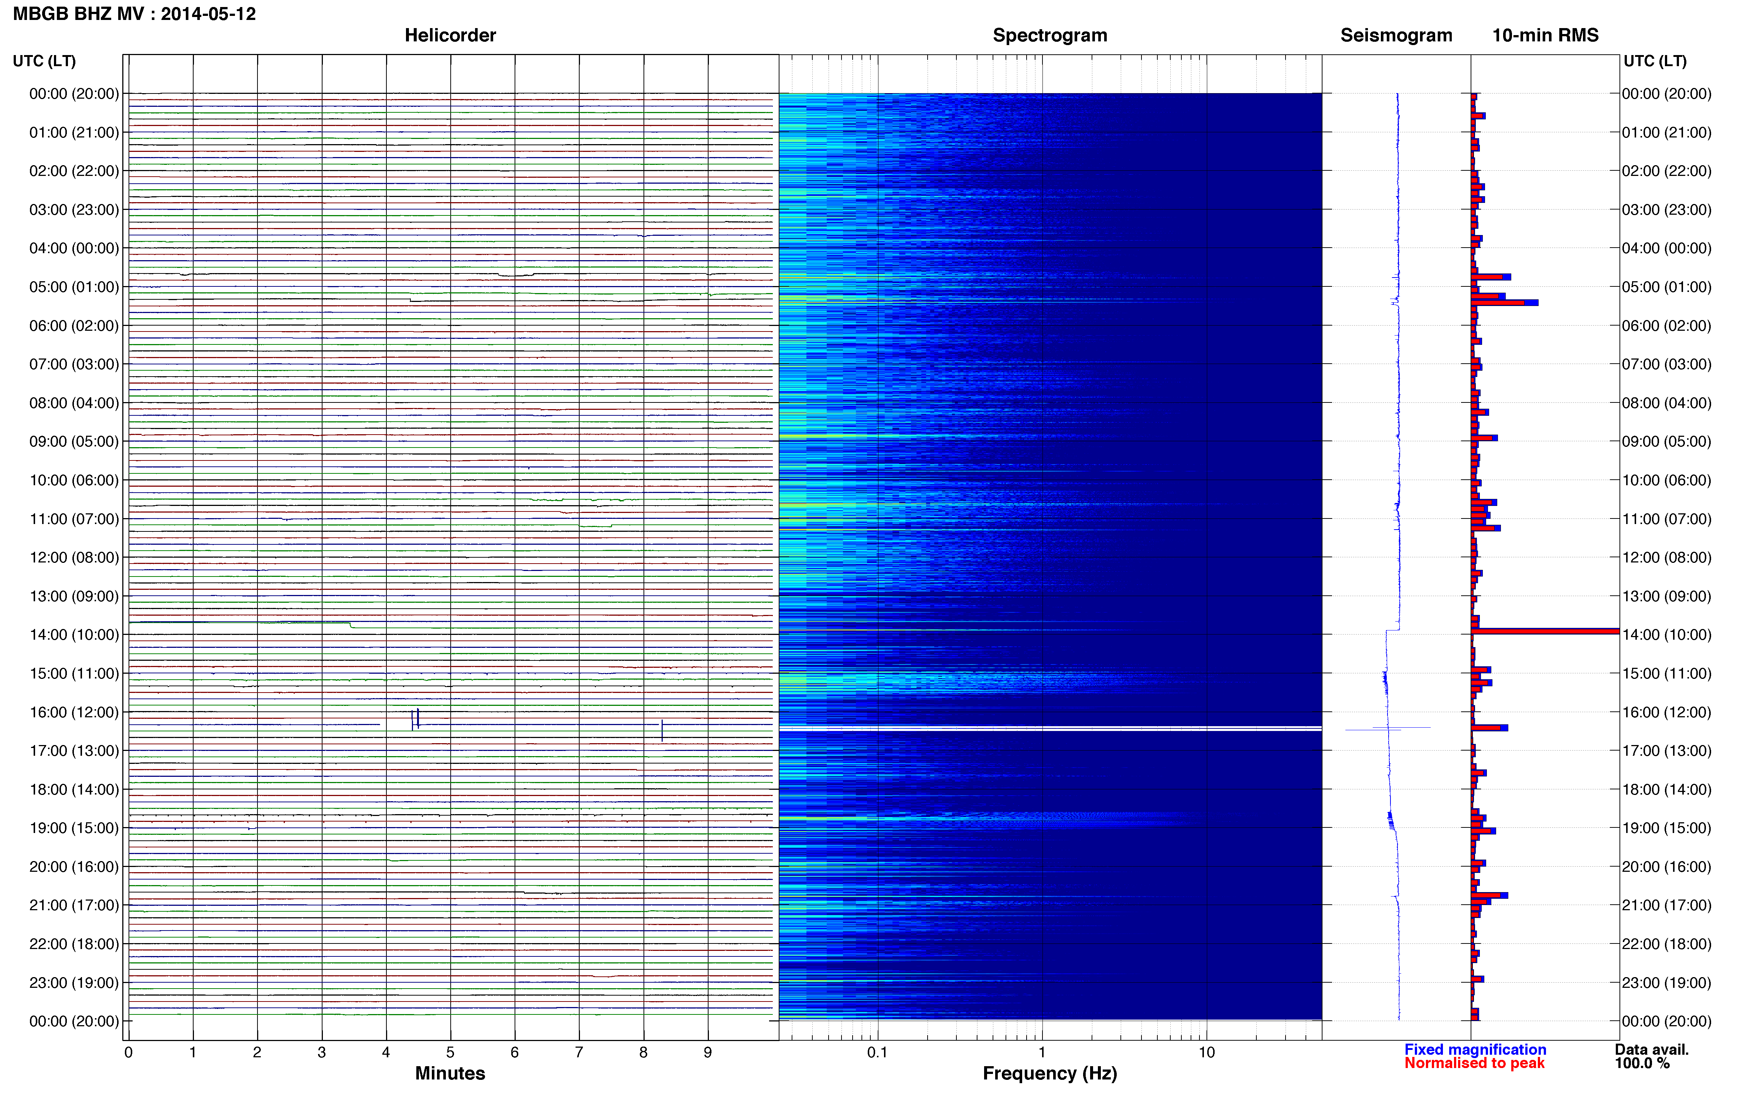Click the '1' frequency tick label
This screenshot has height=1095, width=1751.
pos(1042,1052)
